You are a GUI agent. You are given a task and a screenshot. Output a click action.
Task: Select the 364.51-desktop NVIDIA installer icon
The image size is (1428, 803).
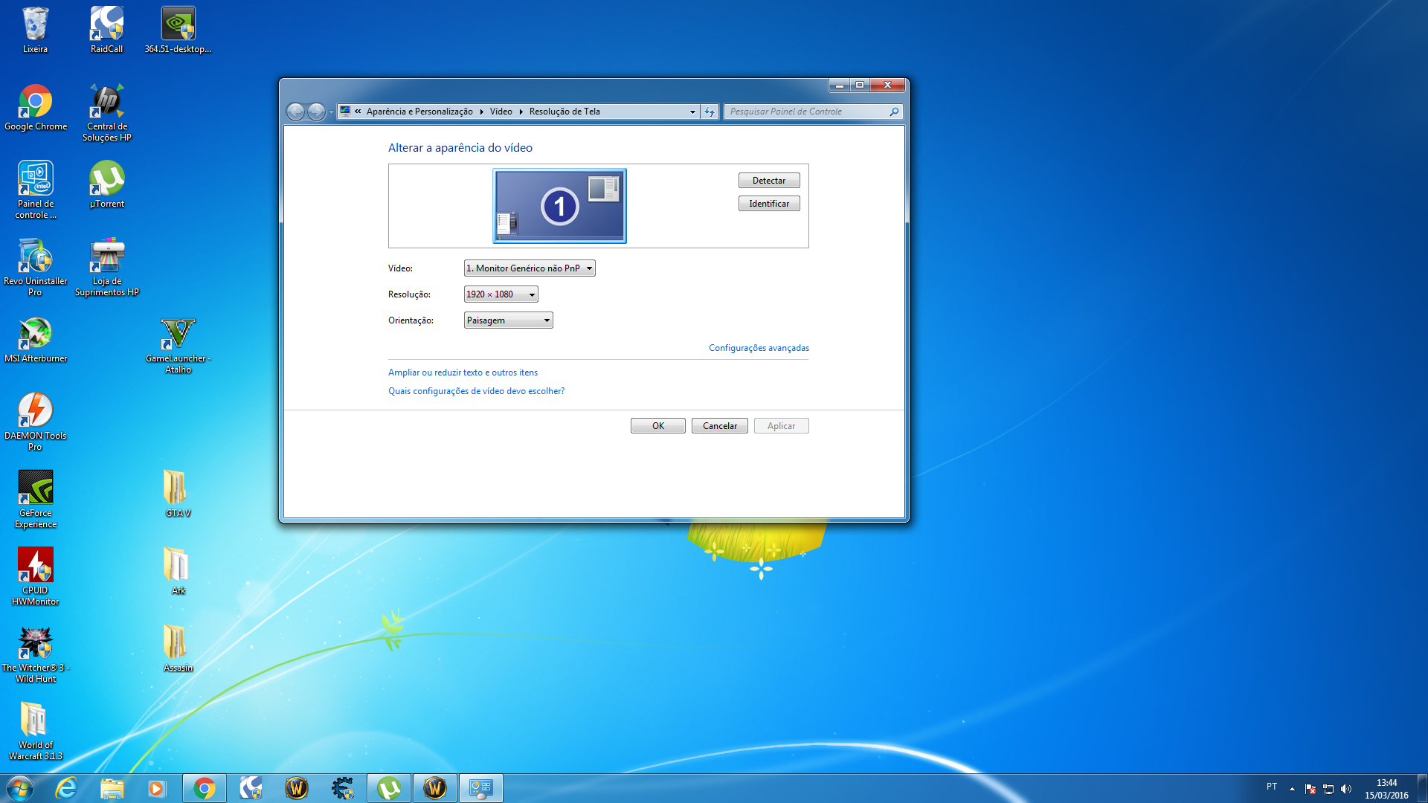click(x=178, y=30)
